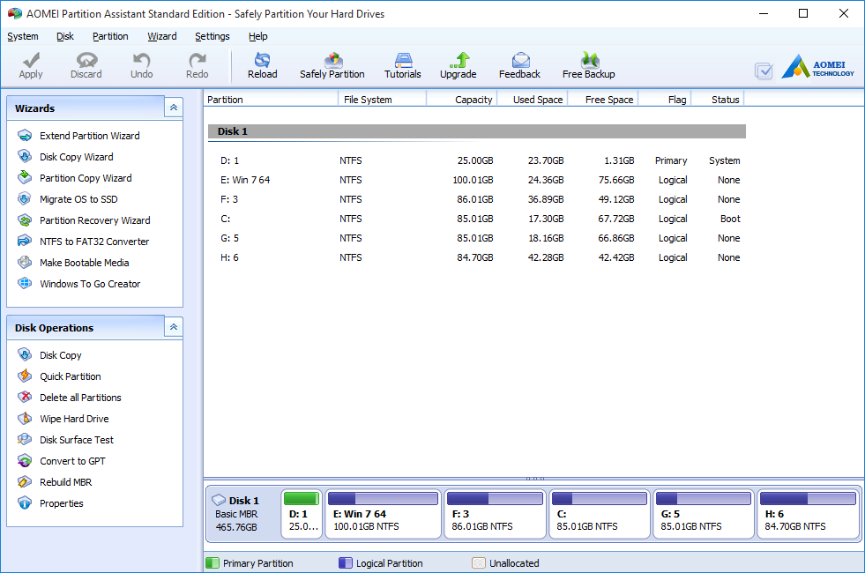
Task: Click G: 5 disk map block
Action: click(704, 513)
